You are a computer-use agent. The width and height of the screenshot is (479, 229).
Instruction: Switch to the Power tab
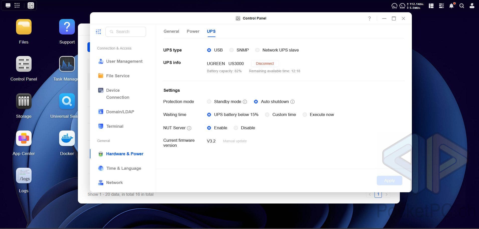coord(193,31)
